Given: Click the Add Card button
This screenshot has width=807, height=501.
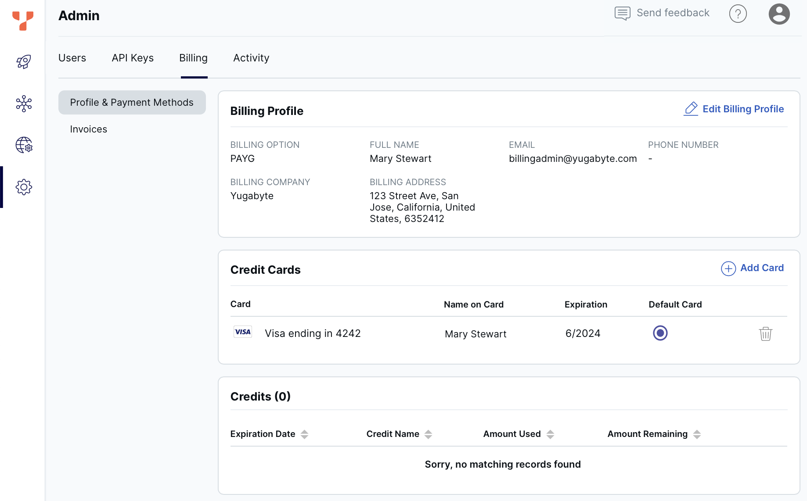Looking at the screenshot, I should coord(752,268).
